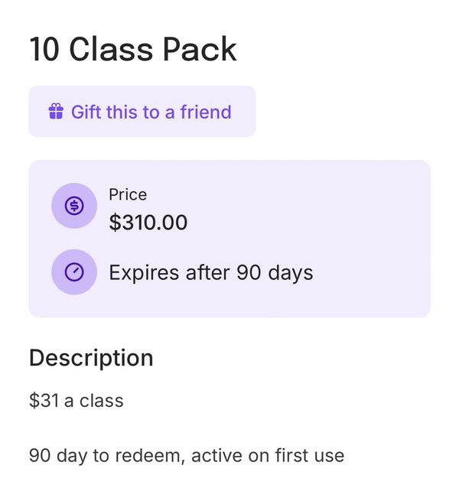The width and height of the screenshot is (459, 501).
Task: Click the "10" in the pack title
Action: (x=45, y=50)
